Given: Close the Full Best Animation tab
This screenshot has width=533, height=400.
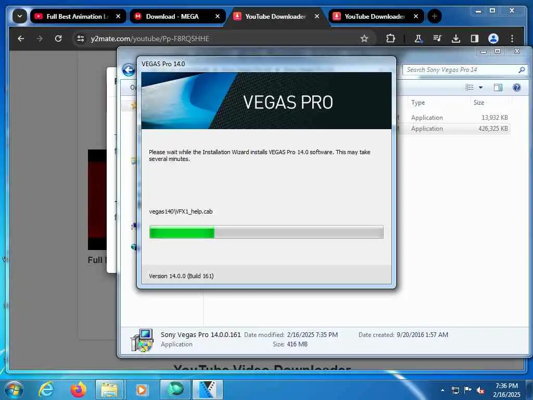Looking at the screenshot, I should [x=118, y=16].
